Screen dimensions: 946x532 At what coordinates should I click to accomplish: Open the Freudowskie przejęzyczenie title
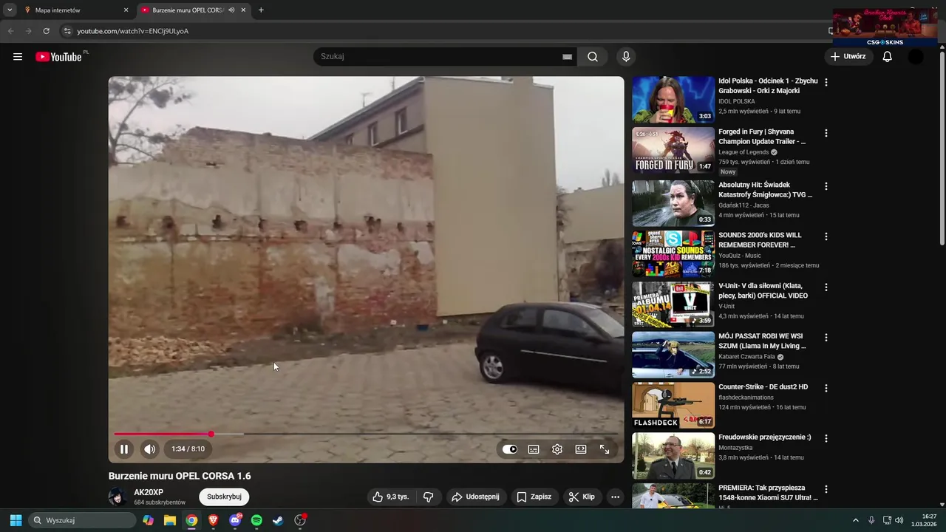coord(764,437)
